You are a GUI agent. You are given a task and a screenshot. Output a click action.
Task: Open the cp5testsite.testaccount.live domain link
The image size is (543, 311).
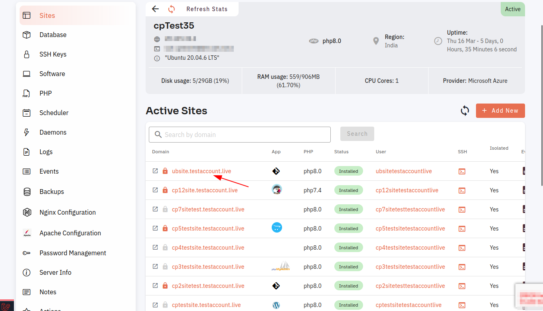pos(208,229)
